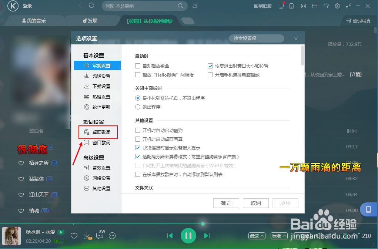Open 其他设置 in the advanced section

[x=97, y=188]
